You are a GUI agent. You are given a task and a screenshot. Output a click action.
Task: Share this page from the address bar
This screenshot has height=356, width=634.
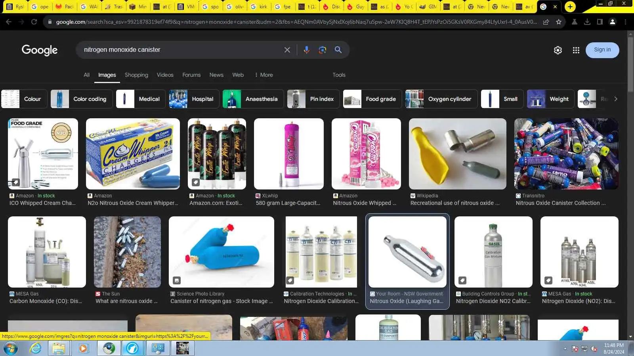546,22
